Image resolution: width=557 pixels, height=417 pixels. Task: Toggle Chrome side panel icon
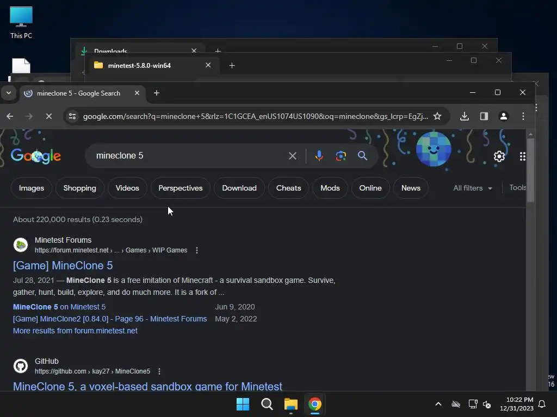click(x=484, y=116)
